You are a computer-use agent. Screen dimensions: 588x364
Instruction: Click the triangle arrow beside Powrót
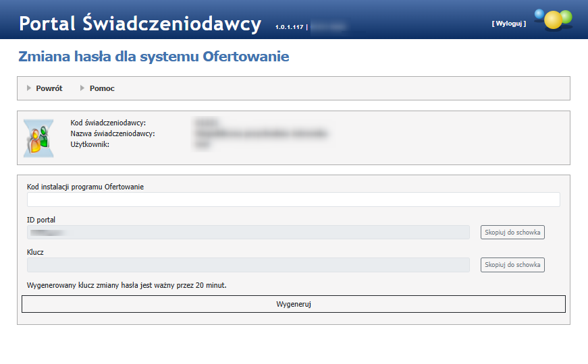click(29, 88)
